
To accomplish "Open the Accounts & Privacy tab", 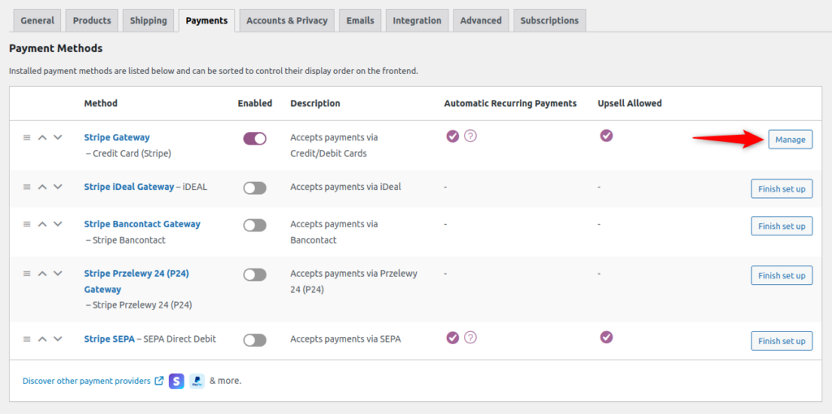I will (x=287, y=20).
